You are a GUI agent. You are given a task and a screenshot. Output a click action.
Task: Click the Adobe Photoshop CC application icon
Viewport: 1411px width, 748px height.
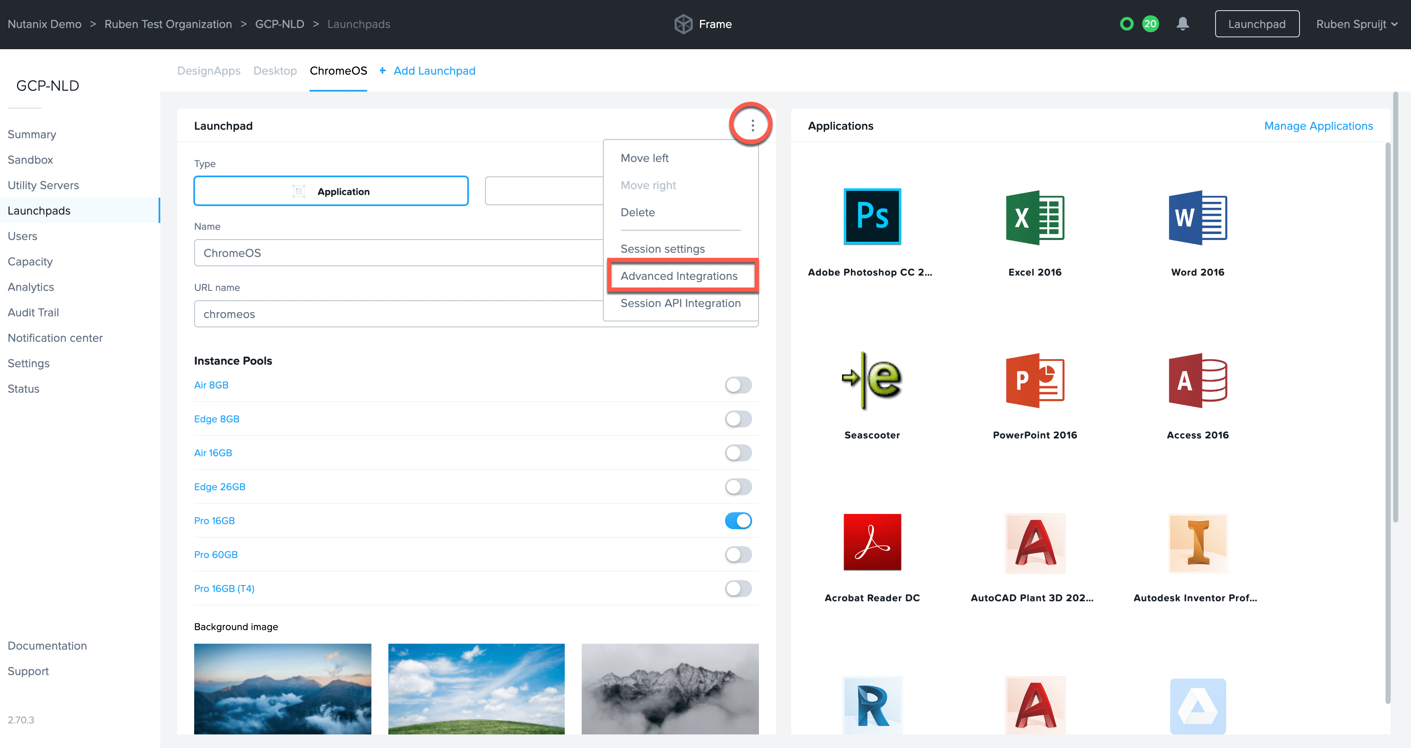pyautogui.click(x=872, y=216)
